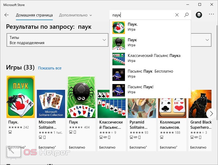Click the 404 rating under 'Паук'
Image resolution: width=218 pixels, height=165 pixels.
[87, 127]
